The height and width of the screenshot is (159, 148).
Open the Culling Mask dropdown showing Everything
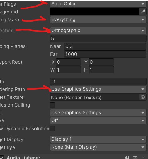point(98,19)
